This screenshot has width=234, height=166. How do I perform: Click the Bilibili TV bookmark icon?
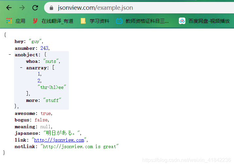click(x=119, y=21)
